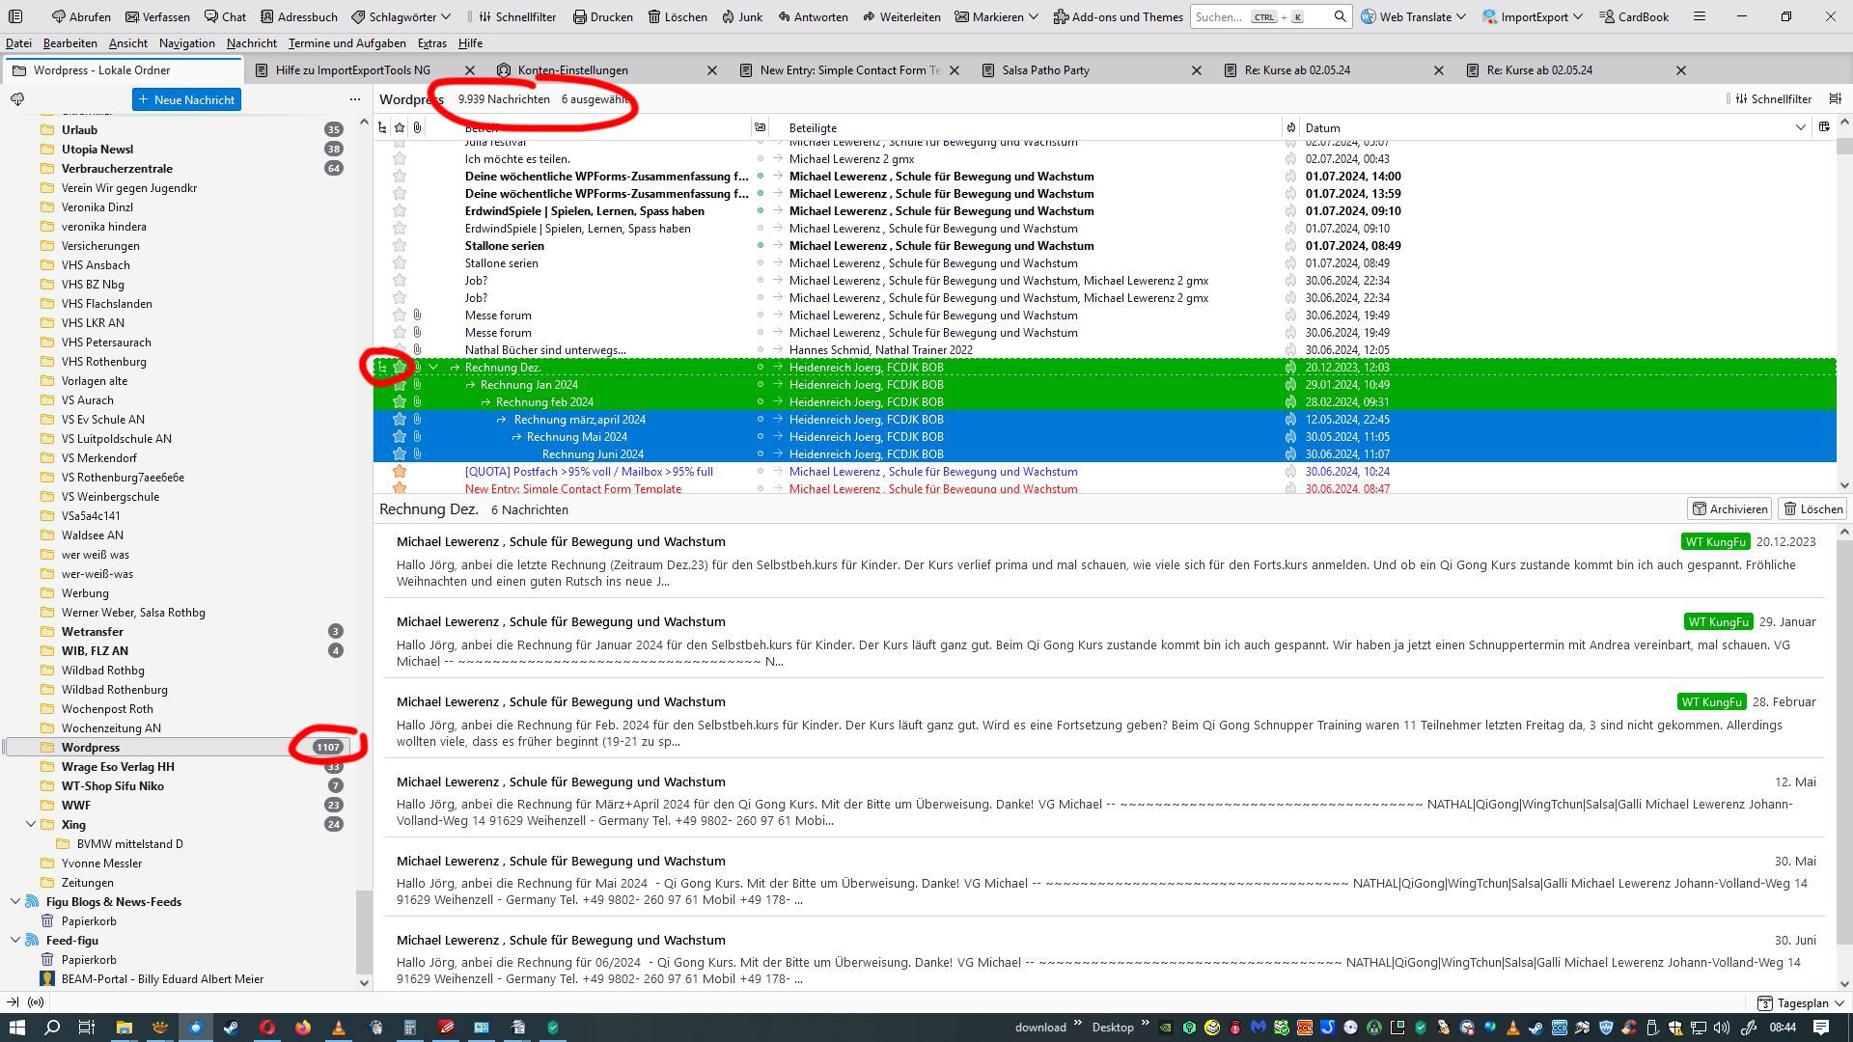Screen dimensions: 1853x1042
Task: Collapse the Rechnung Dez. thread
Action: [x=433, y=368]
